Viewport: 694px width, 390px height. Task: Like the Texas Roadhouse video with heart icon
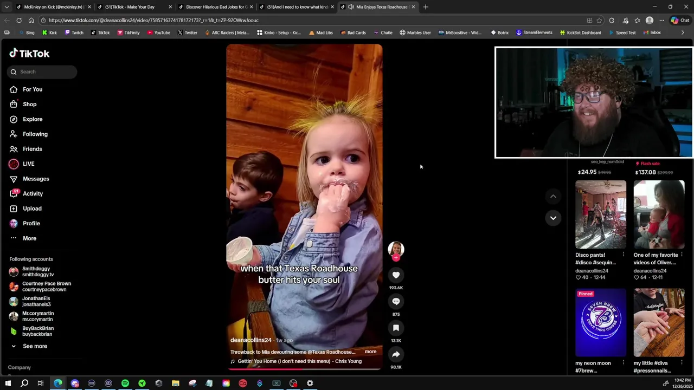pos(396,275)
